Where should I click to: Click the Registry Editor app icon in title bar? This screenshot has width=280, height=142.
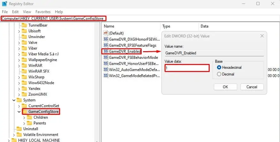[x=4, y=4]
